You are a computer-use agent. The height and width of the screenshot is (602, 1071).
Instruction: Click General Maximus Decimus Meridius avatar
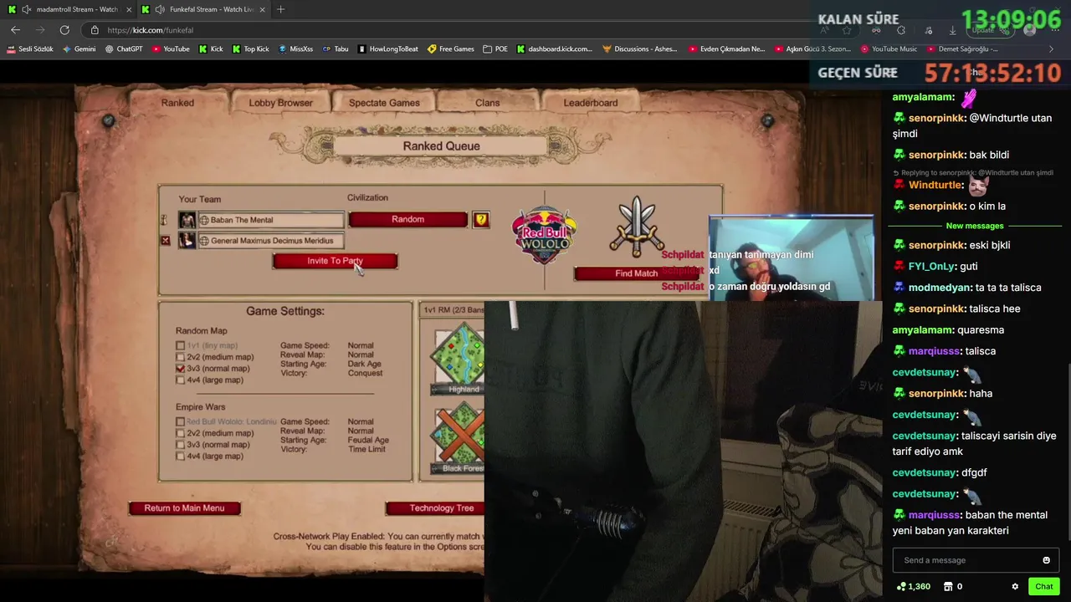(x=187, y=241)
